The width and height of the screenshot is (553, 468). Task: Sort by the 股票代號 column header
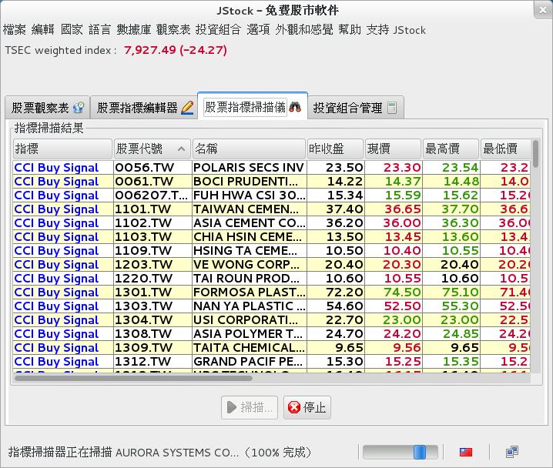coord(152,149)
